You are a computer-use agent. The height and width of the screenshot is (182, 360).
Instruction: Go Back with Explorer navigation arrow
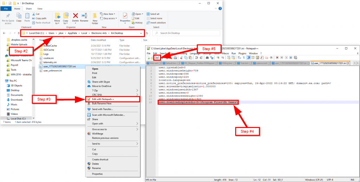pos(4,33)
